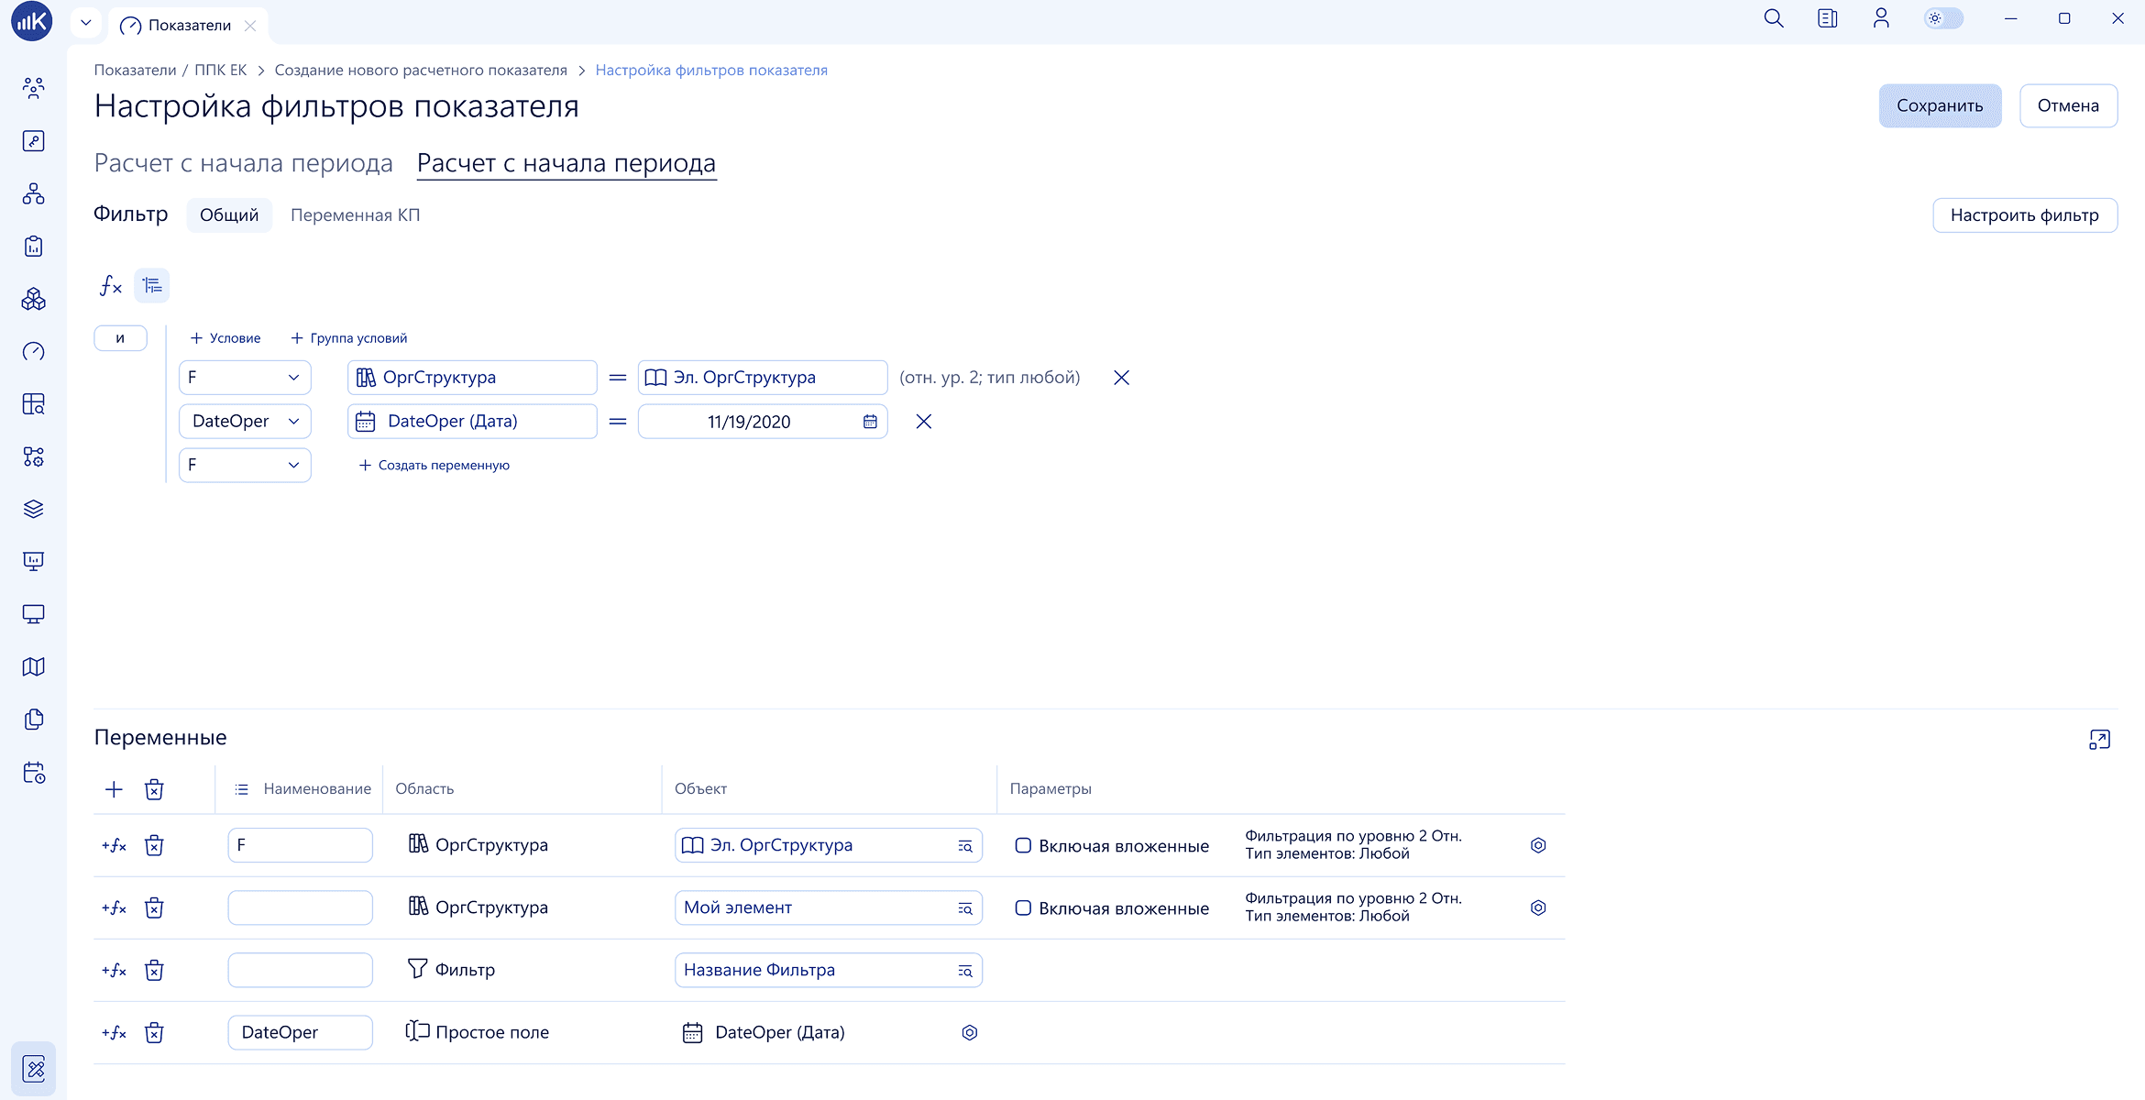Open settings hexagon for DateOper (Дата) object
Viewport: 2145px width, 1100px height.
pyautogui.click(x=970, y=1033)
